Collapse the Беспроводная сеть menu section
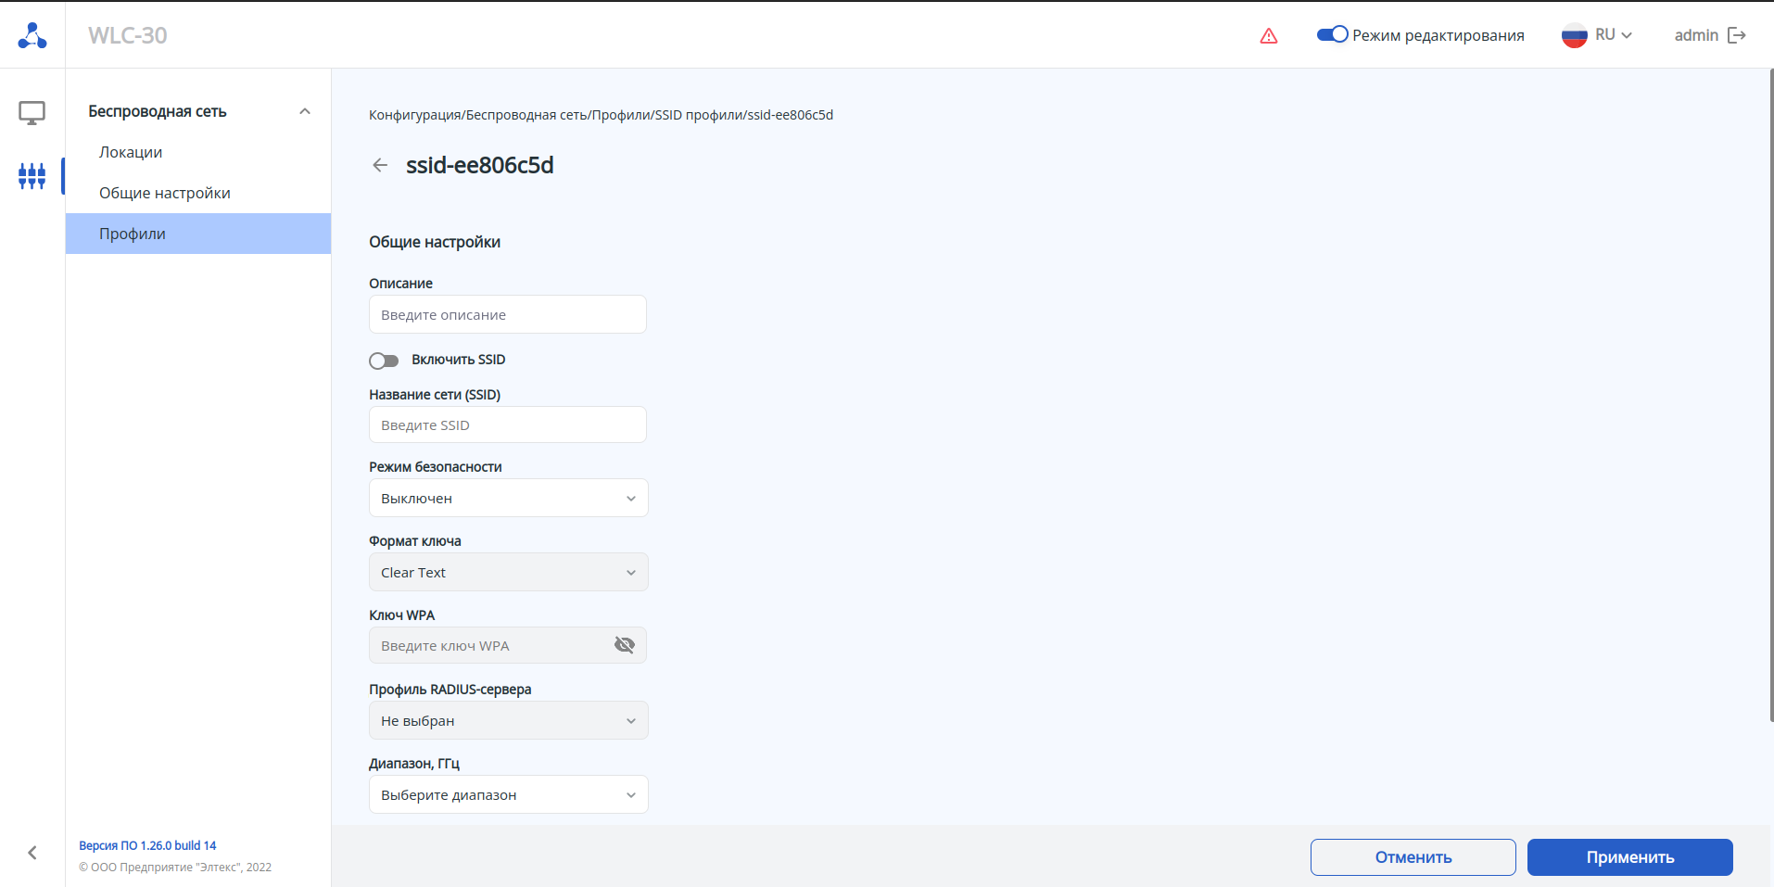1774x887 pixels. (304, 111)
